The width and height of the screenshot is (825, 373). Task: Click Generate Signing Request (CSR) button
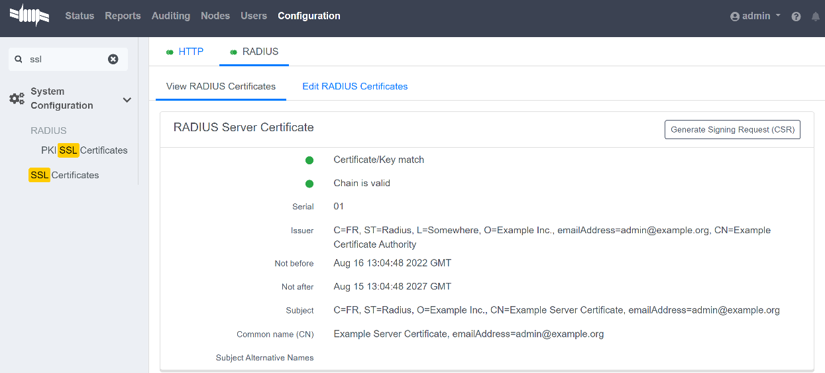click(732, 130)
